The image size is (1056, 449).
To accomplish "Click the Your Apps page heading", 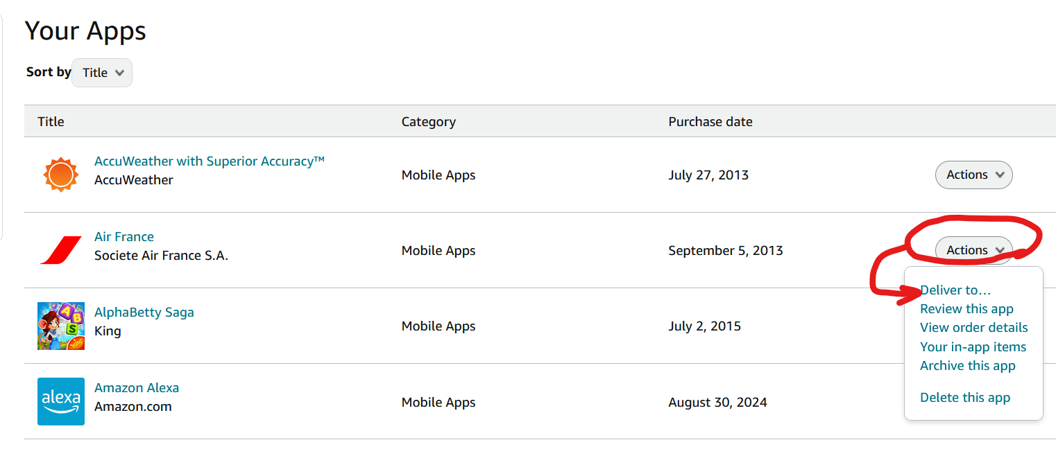I will tap(85, 30).
